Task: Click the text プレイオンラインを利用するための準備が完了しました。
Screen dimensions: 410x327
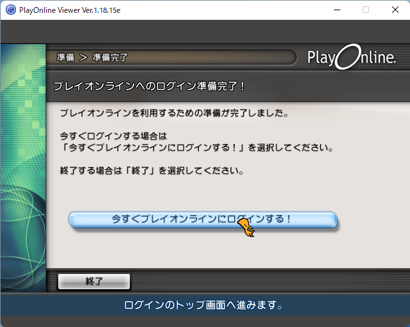Action: pos(175,113)
